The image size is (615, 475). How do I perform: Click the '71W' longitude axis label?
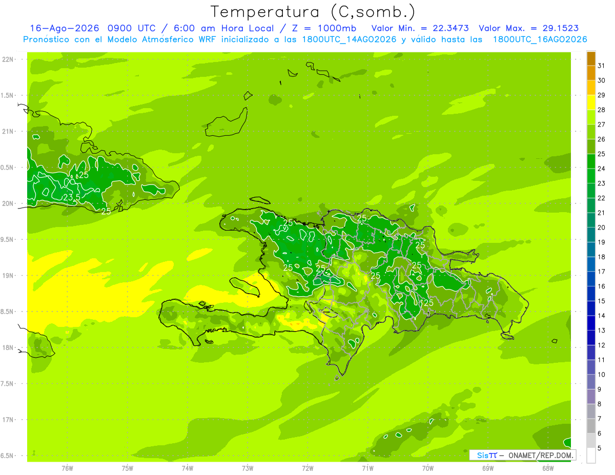pos(367,468)
